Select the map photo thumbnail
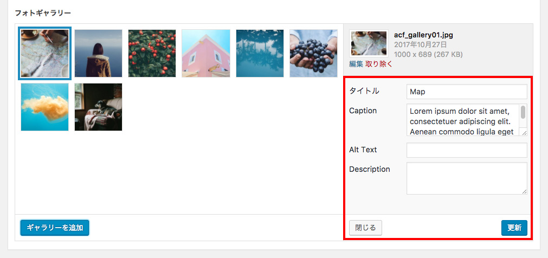 [x=45, y=53]
